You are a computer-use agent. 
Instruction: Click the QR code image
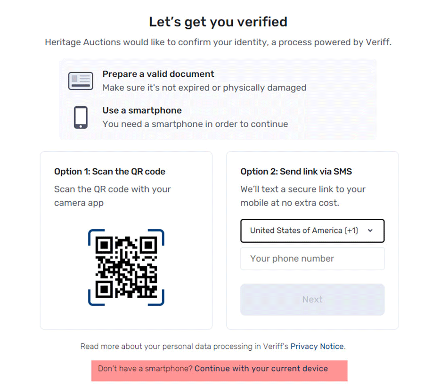pos(126,267)
